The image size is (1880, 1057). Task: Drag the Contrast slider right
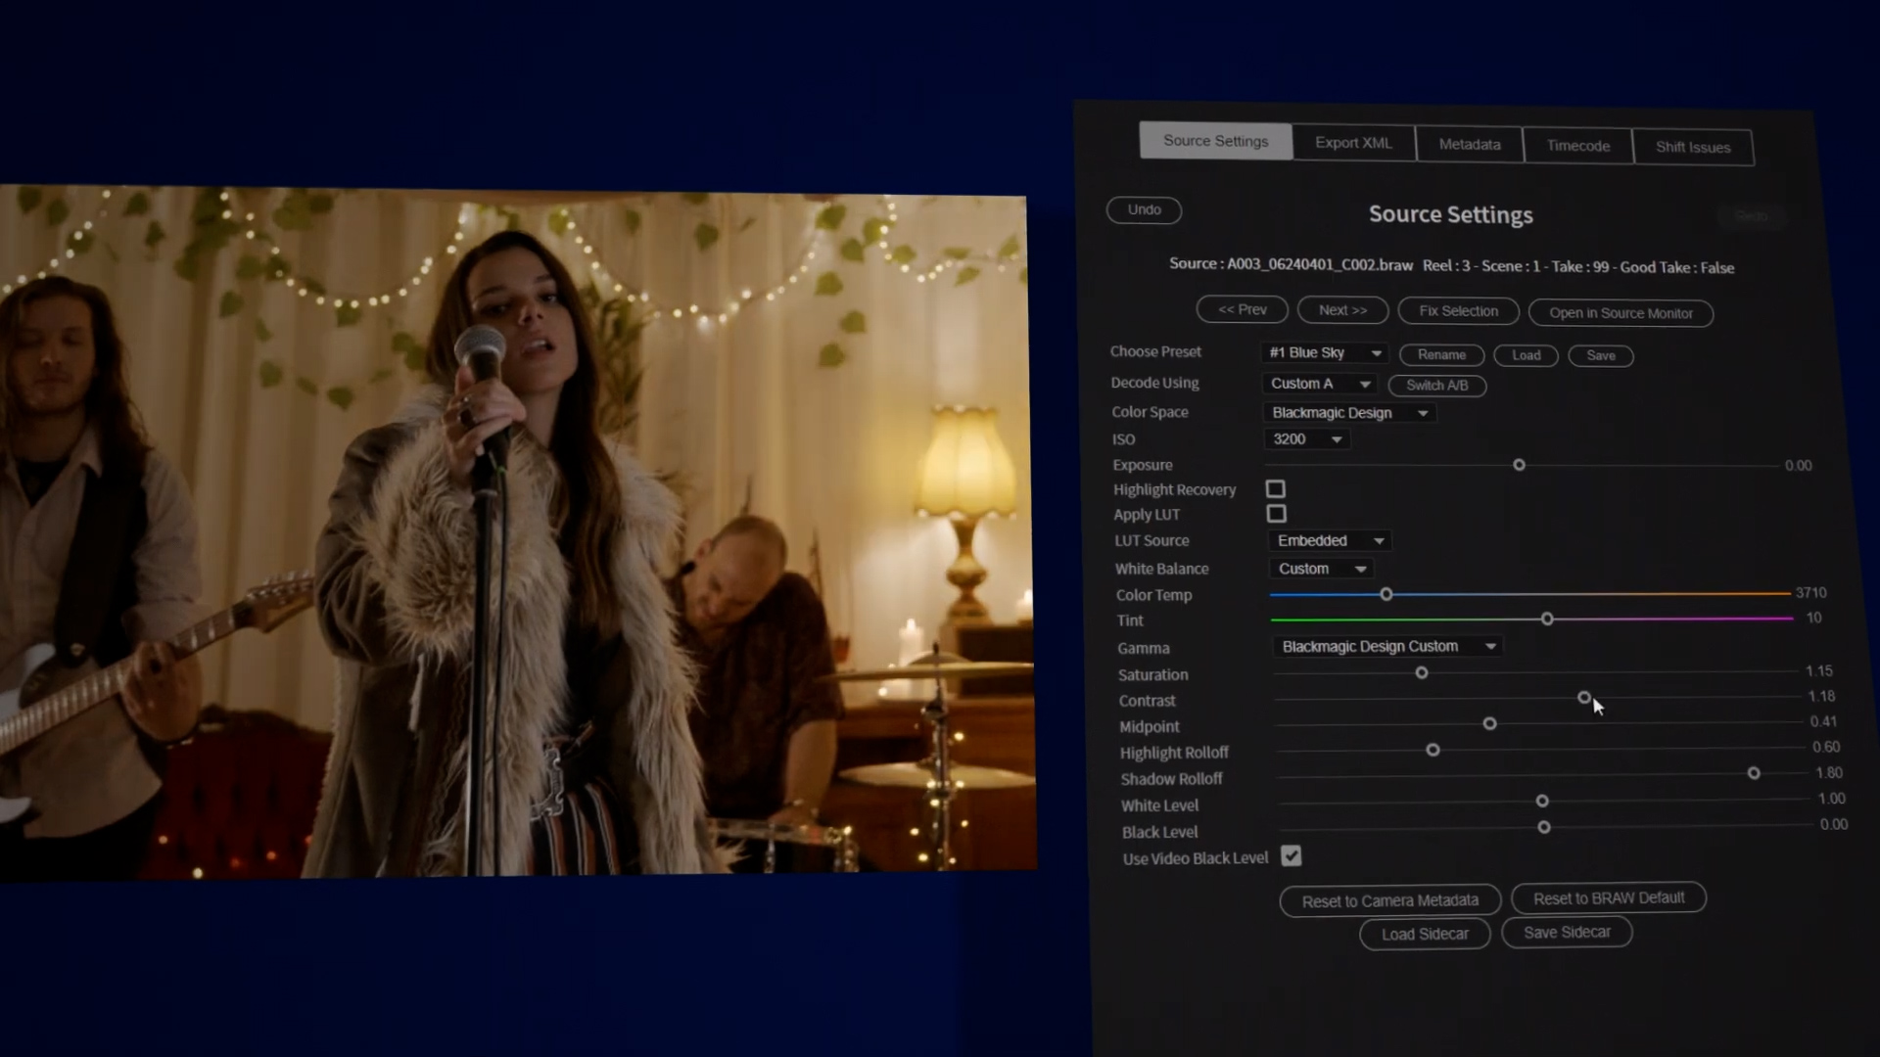[x=1583, y=697]
